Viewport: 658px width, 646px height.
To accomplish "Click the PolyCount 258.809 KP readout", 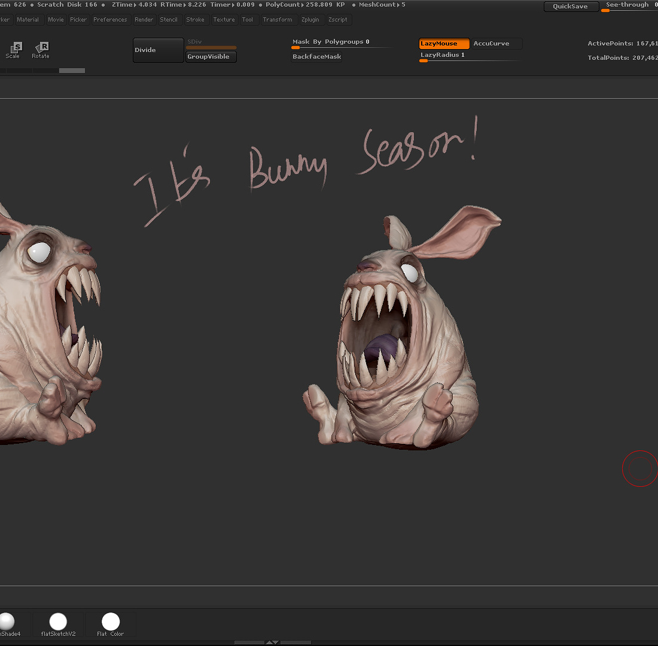I will click(x=305, y=5).
